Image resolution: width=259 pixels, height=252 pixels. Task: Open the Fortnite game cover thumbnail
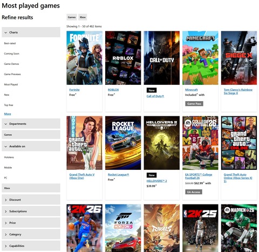84,58
